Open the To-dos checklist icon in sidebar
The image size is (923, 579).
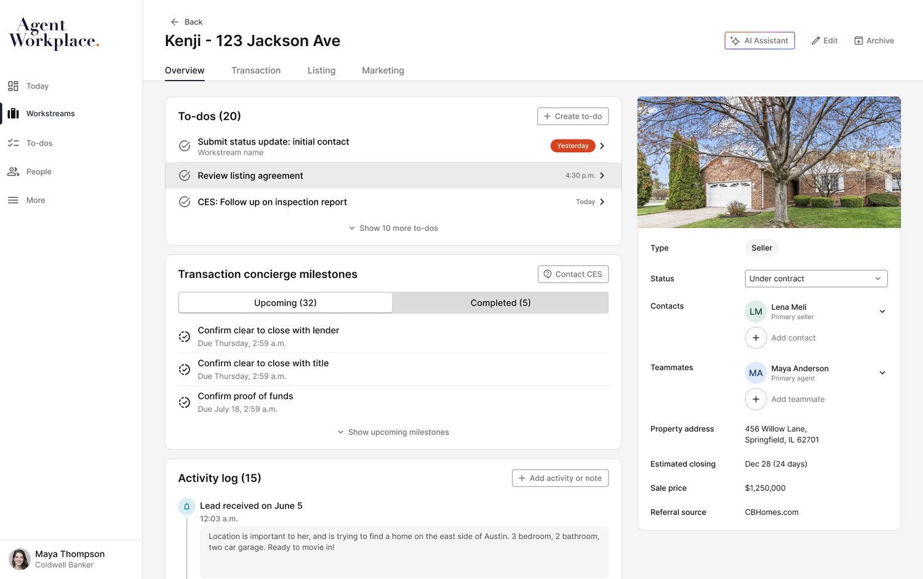coord(13,143)
